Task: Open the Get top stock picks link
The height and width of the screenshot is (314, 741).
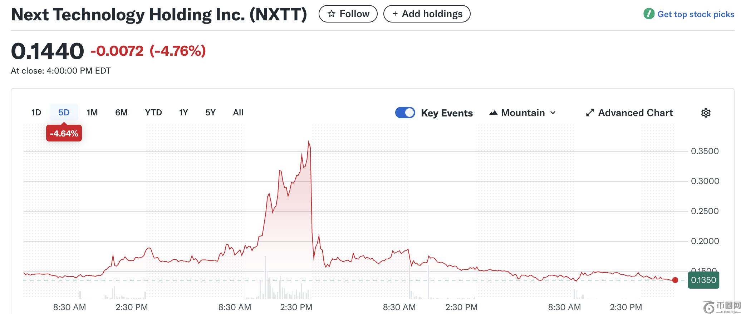Action: (696, 14)
